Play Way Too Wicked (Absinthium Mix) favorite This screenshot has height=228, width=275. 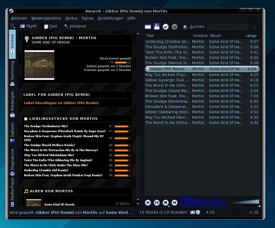point(49,155)
